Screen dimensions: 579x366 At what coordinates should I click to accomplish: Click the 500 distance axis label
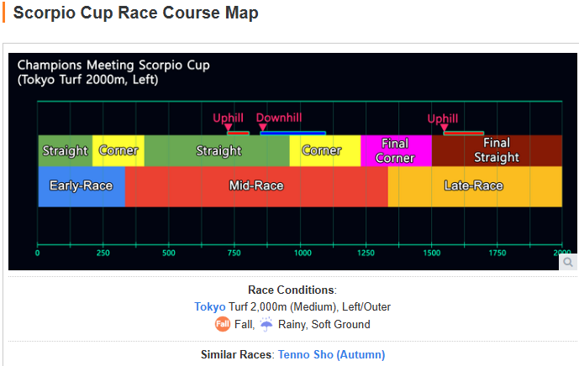coord(169,254)
